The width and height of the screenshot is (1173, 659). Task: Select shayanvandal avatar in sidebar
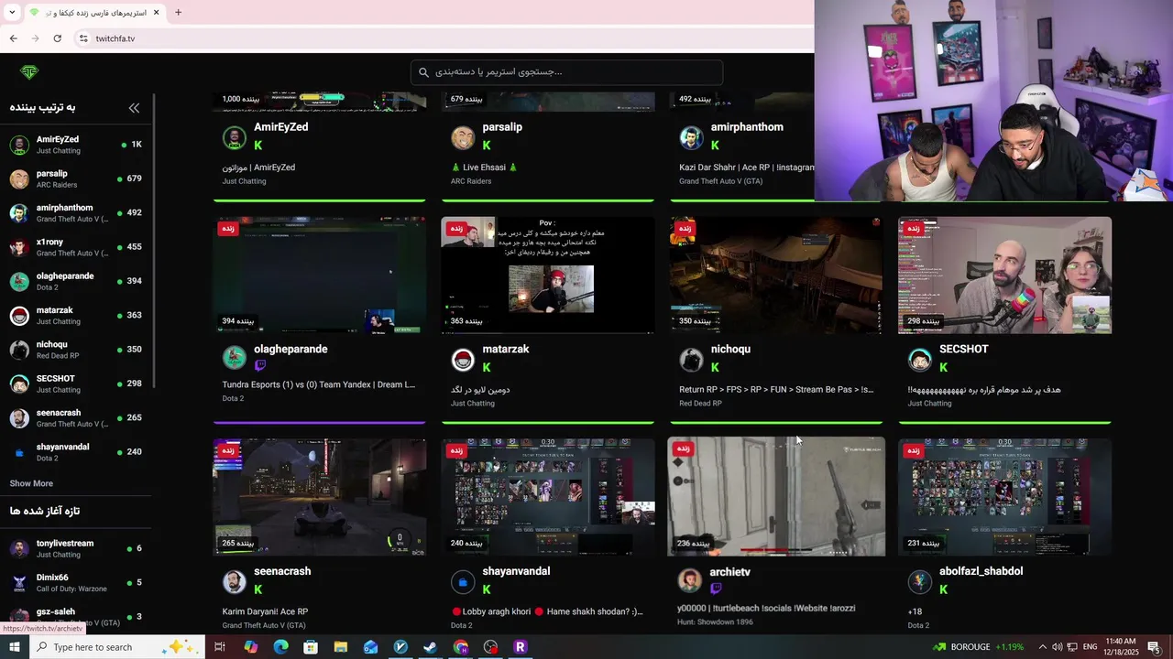point(19,452)
